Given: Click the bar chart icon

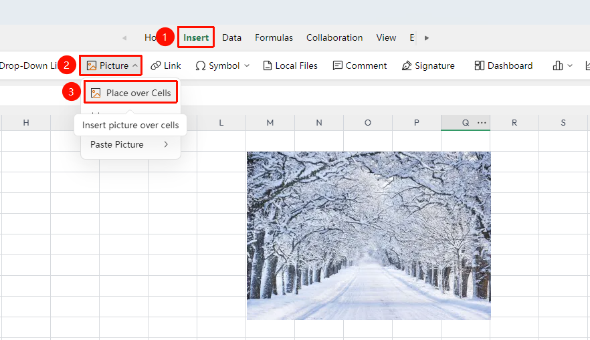Looking at the screenshot, I should [x=558, y=65].
